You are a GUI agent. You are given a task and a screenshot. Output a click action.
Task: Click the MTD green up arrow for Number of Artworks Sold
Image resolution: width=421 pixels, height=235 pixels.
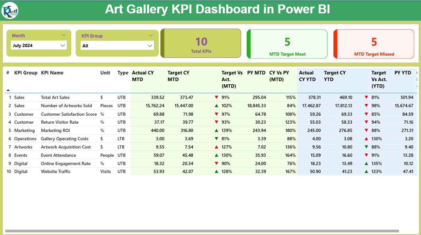pyautogui.click(x=216, y=106)
